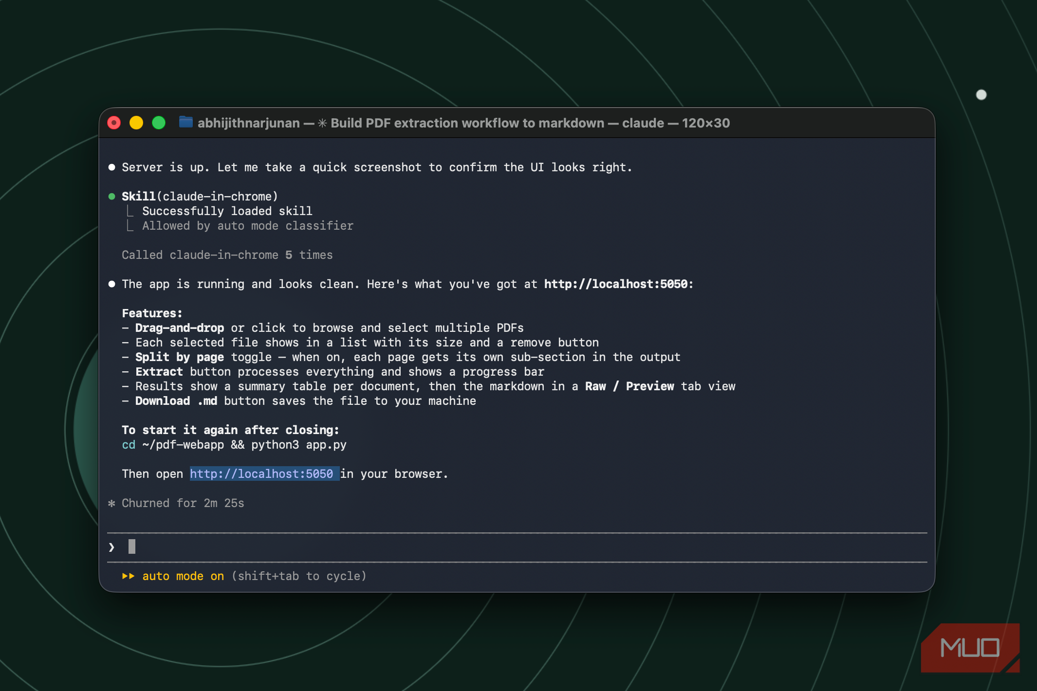Click 'Allowed by auto mode classifier' line
The image size is (1037, 691).
(248, 225)
